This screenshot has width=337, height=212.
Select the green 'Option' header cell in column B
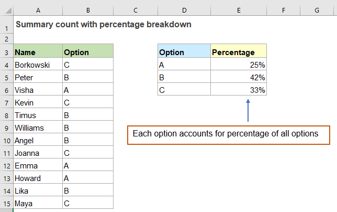tap(87, 52)
